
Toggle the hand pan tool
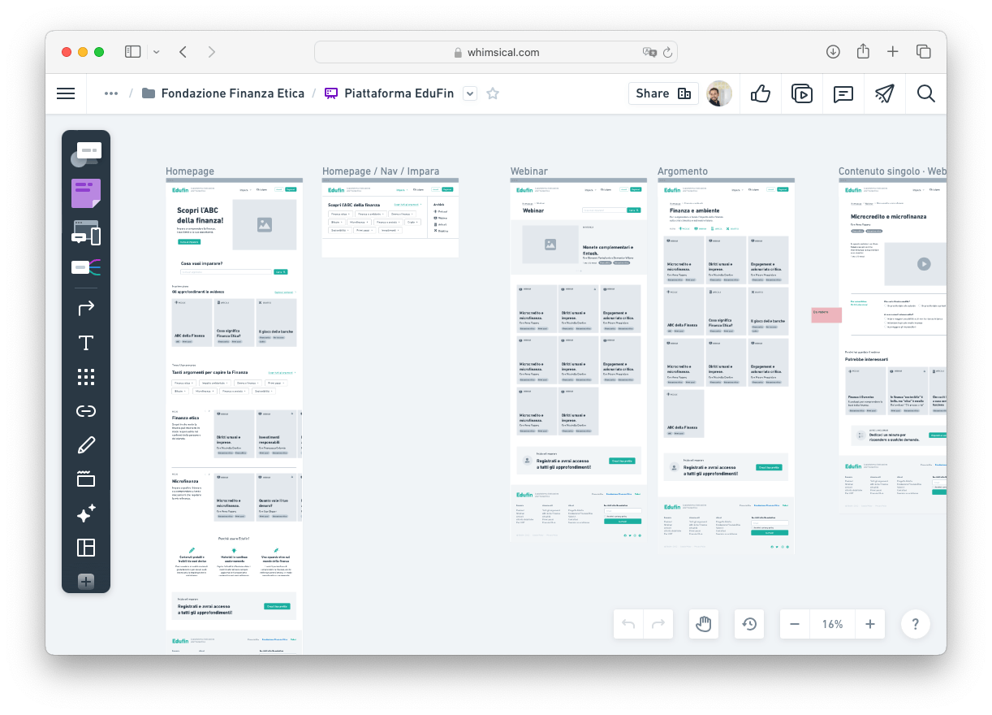(x=704, y=624)
